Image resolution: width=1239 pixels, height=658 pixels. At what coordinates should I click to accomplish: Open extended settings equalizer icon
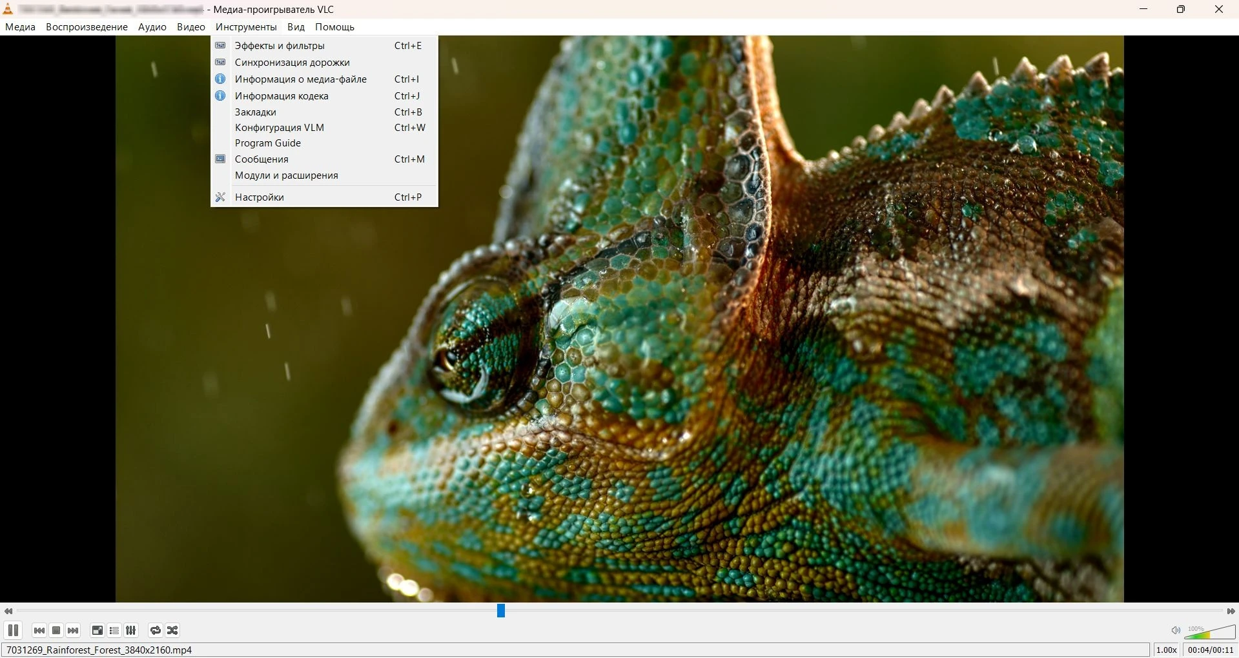pos(131,630)
